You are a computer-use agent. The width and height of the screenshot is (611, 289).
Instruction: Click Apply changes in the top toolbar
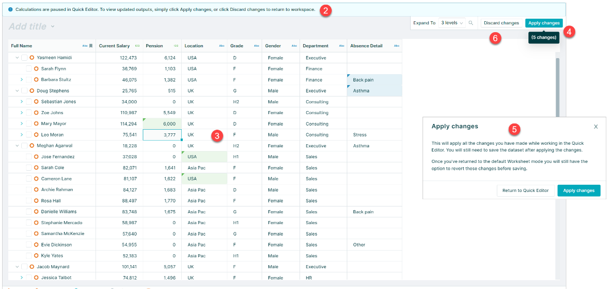pyautogui.click(x=544, y=23)
